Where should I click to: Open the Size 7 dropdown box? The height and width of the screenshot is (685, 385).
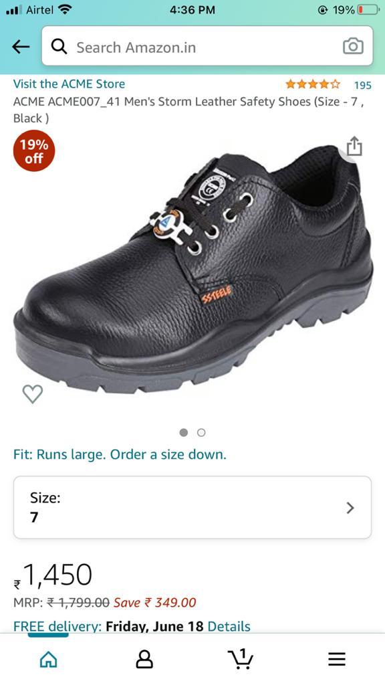pyautogui.click(x=192, y=507)
